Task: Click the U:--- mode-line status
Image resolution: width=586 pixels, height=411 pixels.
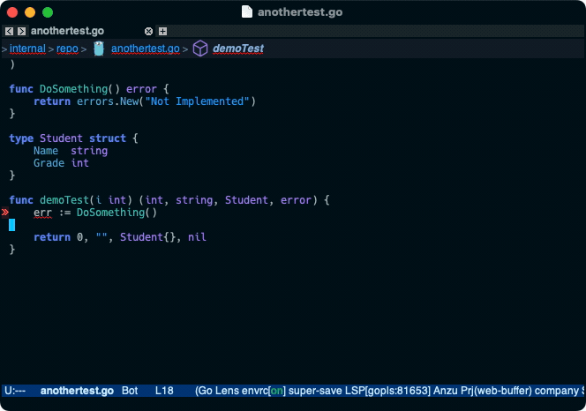Action: pyautogui.click(x=15, y=391)
